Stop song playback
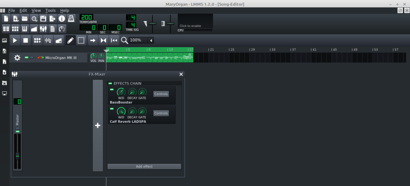The width and height of the screenshot is (410, 186). click(x=26, y=40)
